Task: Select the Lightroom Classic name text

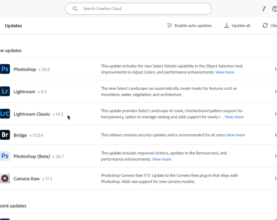Action: (x=32, y=114)
